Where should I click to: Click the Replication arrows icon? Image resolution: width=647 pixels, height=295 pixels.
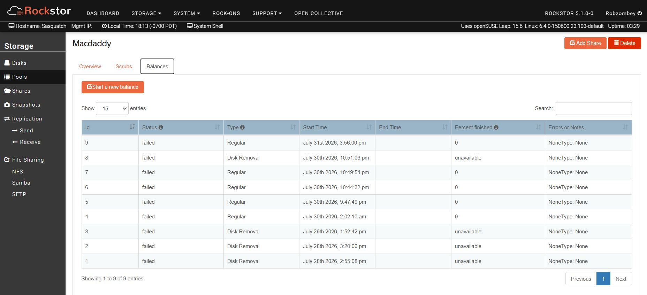pyautogui.click(x=7, y=119)
